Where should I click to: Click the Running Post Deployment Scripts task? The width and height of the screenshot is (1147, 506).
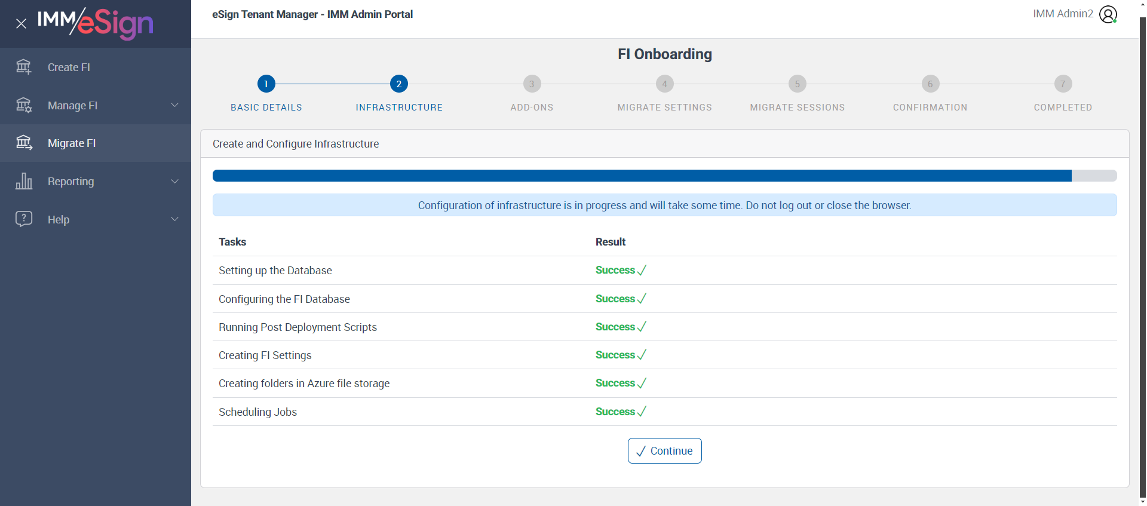(298, 327)
